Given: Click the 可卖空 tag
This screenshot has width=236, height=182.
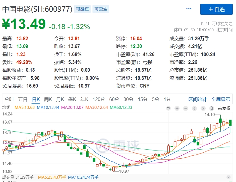Looking at the screenshot, I should (101, 9).
